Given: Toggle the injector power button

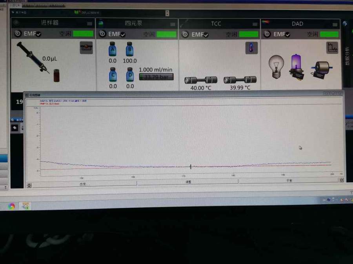Looking at the screenshot, I should pyautogui.click(x=18, y=34).
